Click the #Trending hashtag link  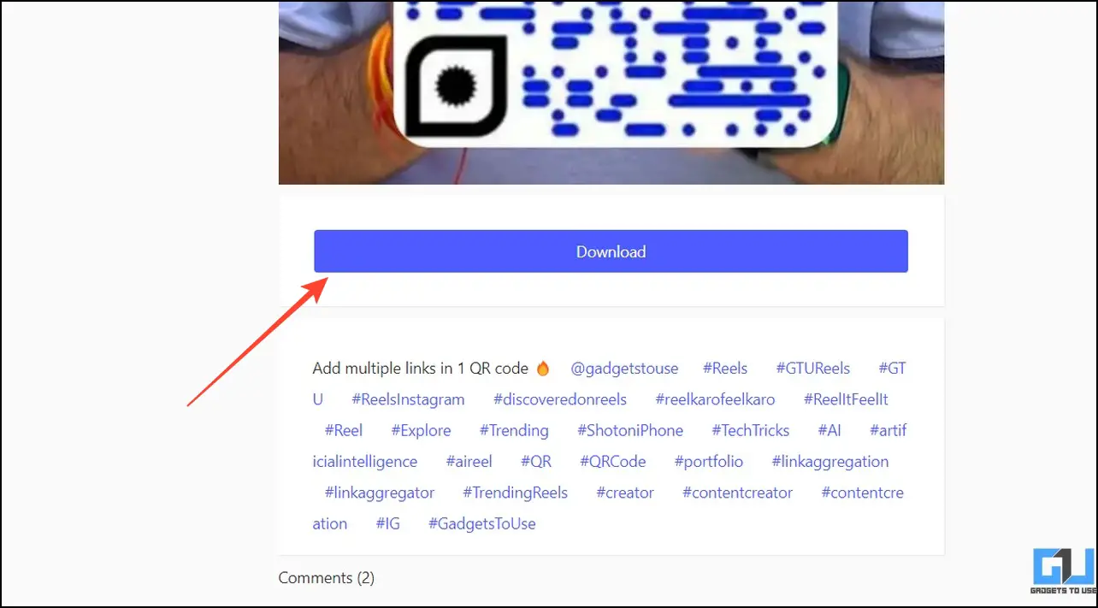point(514,430)
